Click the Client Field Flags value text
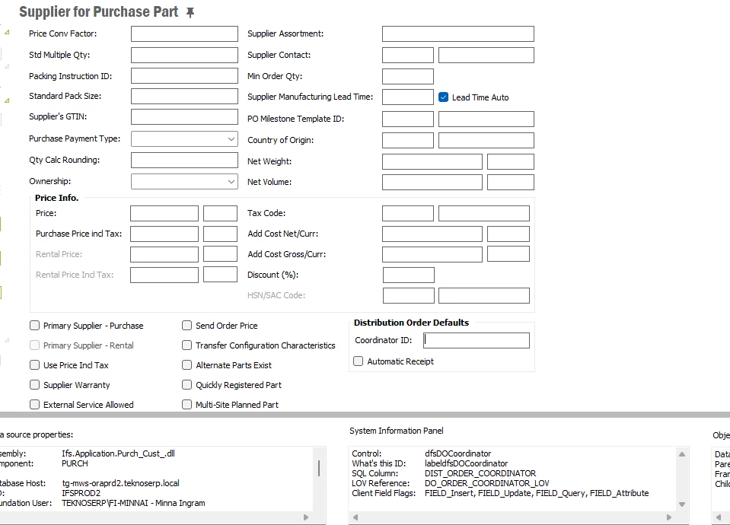 point(537,493)
